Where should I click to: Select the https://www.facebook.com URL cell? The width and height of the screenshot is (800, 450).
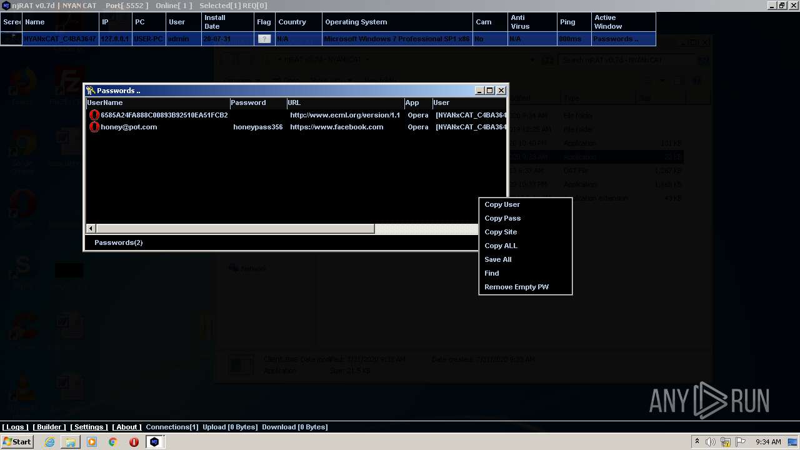coord(337,127)
